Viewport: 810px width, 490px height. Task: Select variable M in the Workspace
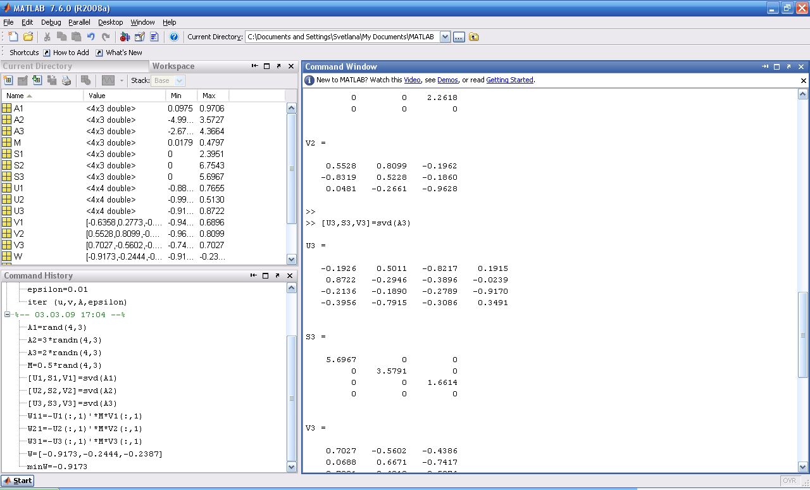[144, 142]
